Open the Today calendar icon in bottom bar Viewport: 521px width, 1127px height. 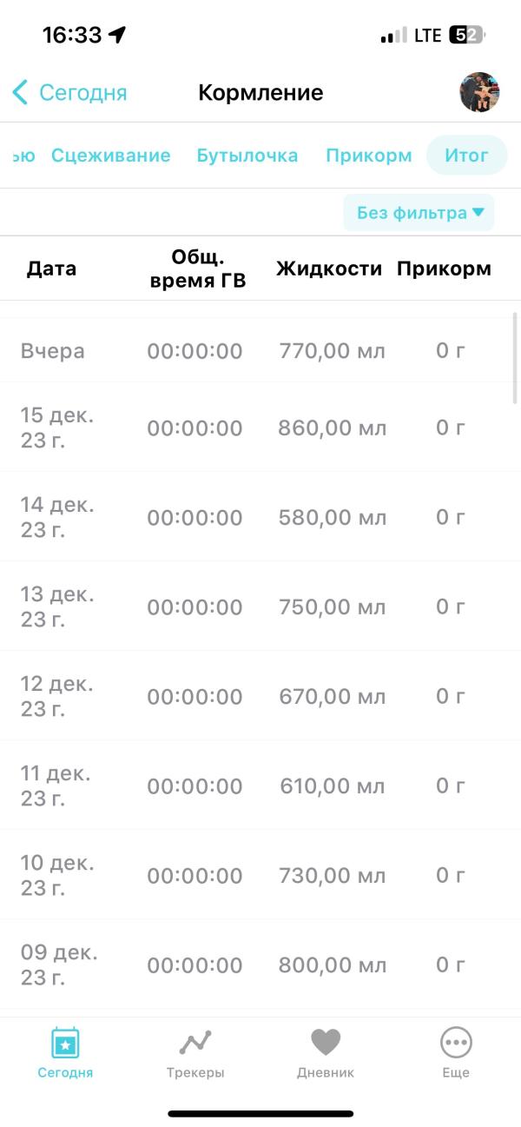[x=65, y=1042]
